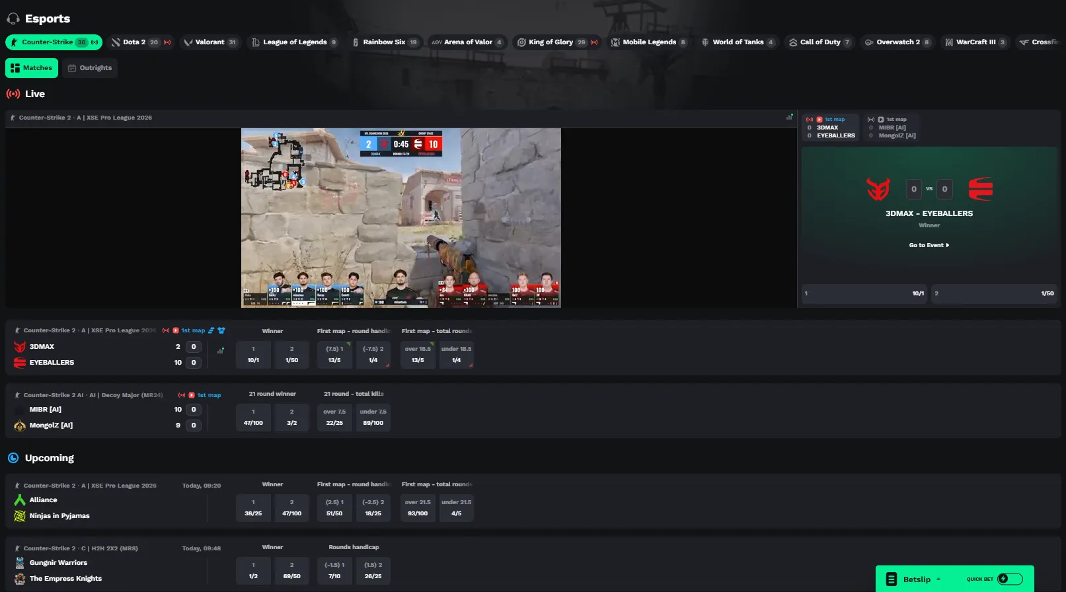Open statistics icon above the live stream
This screenshot has height=592, width=1066.
789,117
